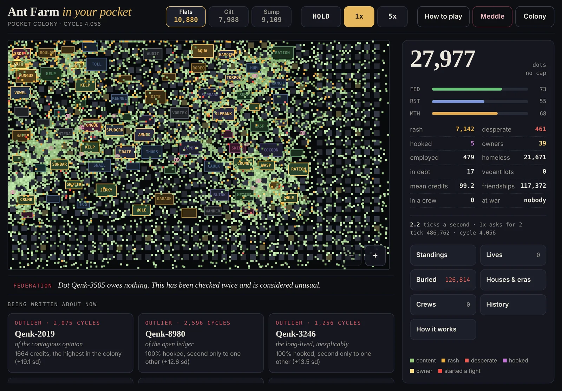The height and width of the screenshot is (391, 562).
Task: Click the purple hooked legend swatch
Action: pyautogui.click(x=505, y=361)
